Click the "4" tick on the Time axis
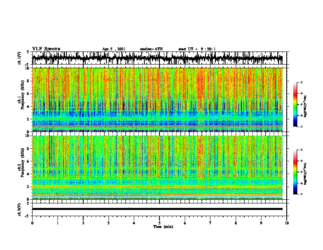 tap(134, 223)
